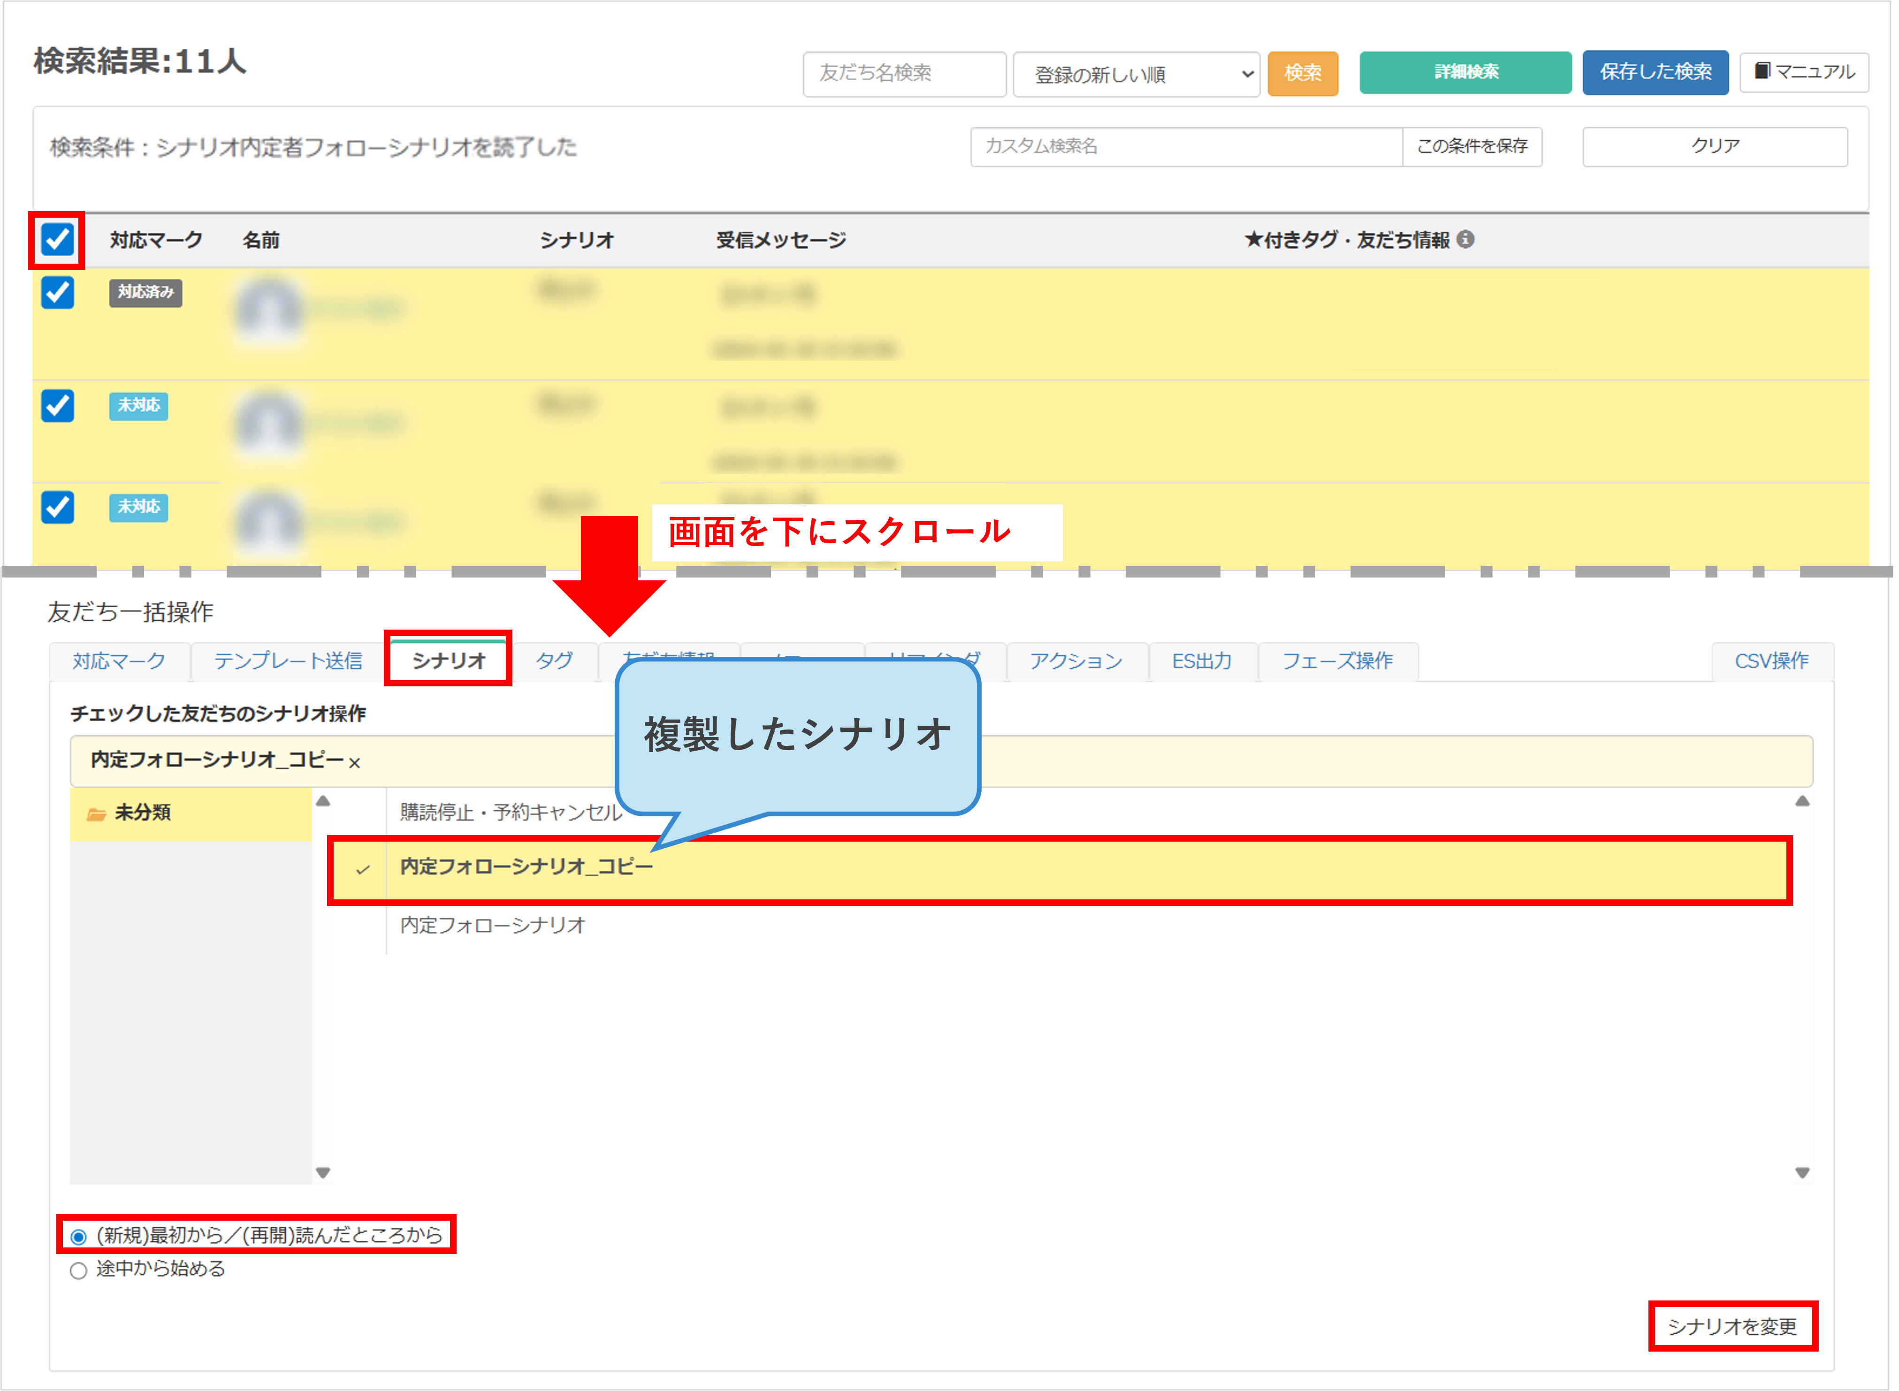Remove selected scenario with x icon
The height and width of the screenshot is (1391, 1899).
tap(355, 763)
